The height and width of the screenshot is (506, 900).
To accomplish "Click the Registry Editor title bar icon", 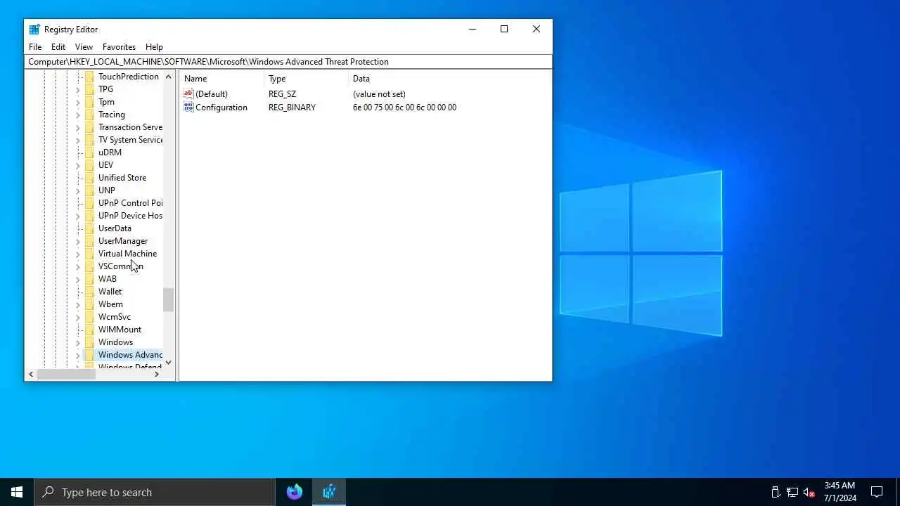I will point(34,30).
